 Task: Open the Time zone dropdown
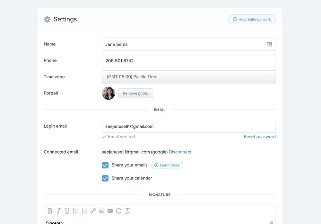coord(189,77)
